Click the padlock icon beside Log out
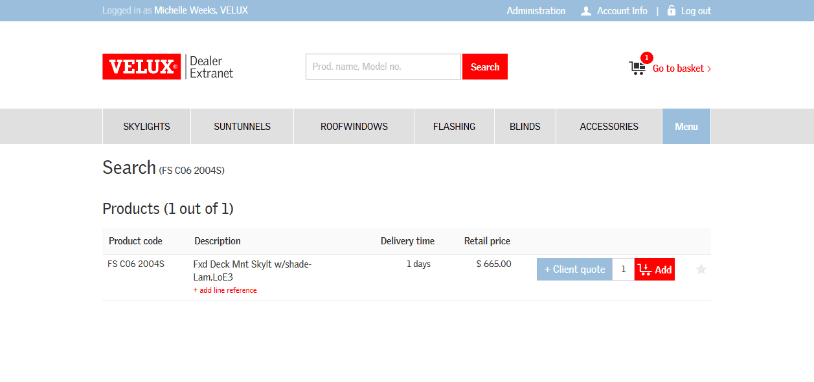Image resolution: width=814 pixels, height=382 pixels. tap(672, 10)
